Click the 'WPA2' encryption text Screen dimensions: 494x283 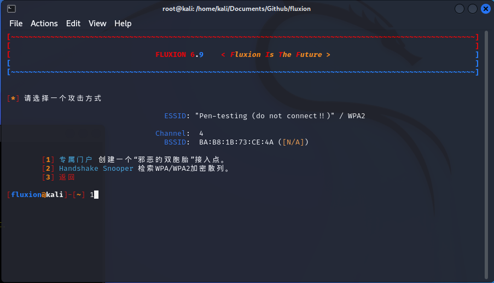pyautogui.click(x=356, y=115)
